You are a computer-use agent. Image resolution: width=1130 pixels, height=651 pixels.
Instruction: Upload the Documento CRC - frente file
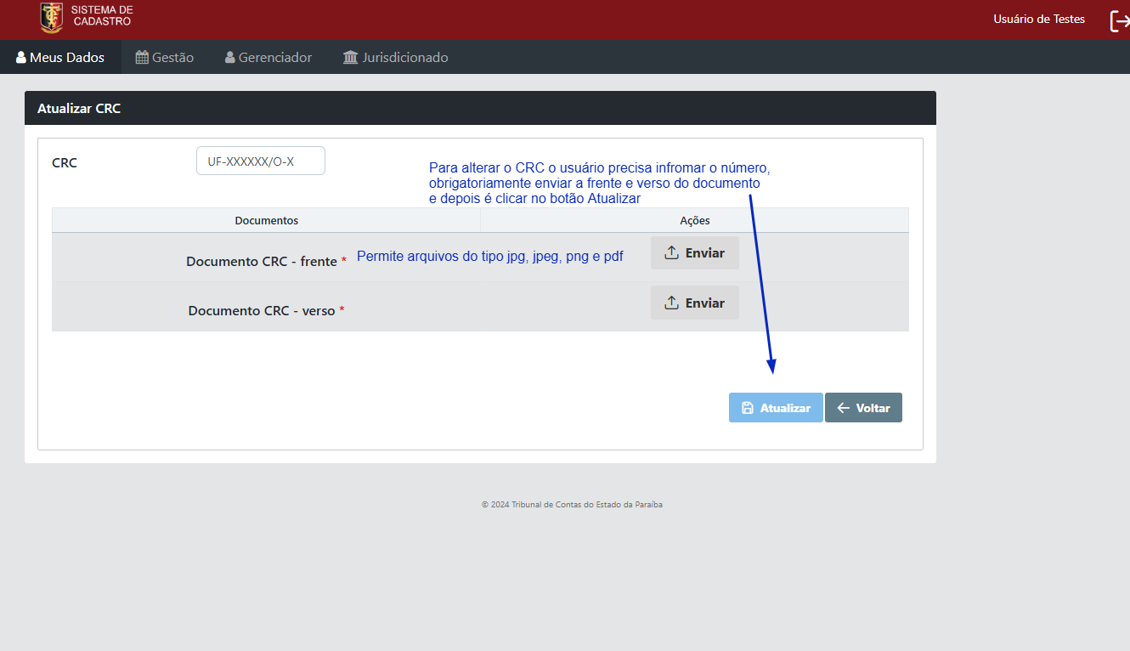point(695,252)
